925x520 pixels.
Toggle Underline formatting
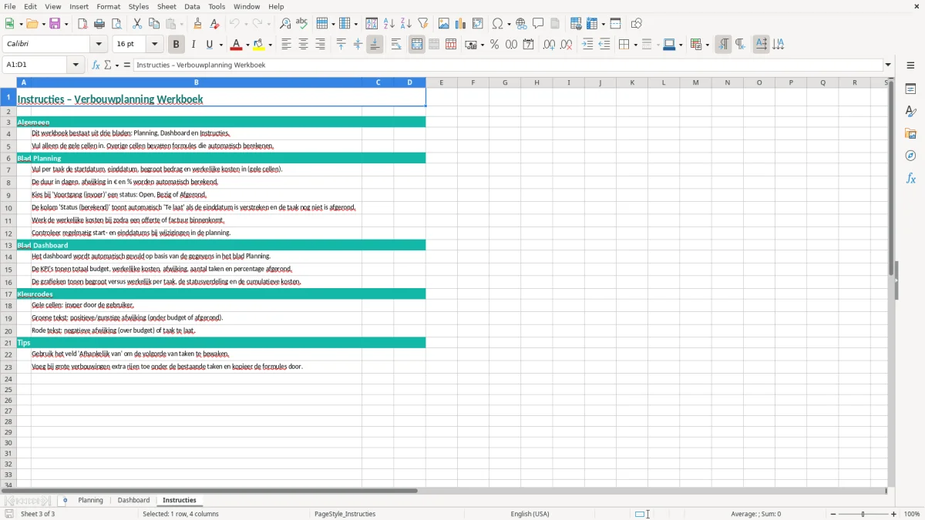pyautogui.click(x=210, y=45)
